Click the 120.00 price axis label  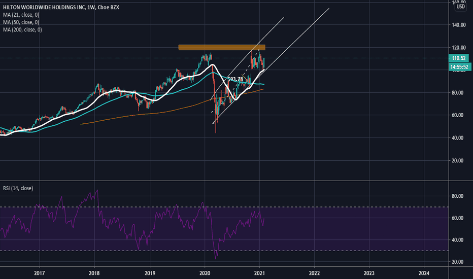point(458,48)
